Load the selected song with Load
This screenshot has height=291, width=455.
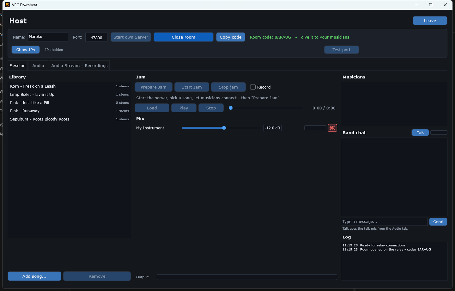[x=152, y=108]
